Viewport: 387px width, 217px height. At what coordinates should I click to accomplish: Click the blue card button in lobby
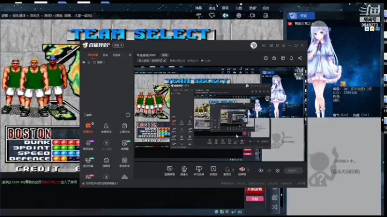pyautogui.click(x=301, y=16)
